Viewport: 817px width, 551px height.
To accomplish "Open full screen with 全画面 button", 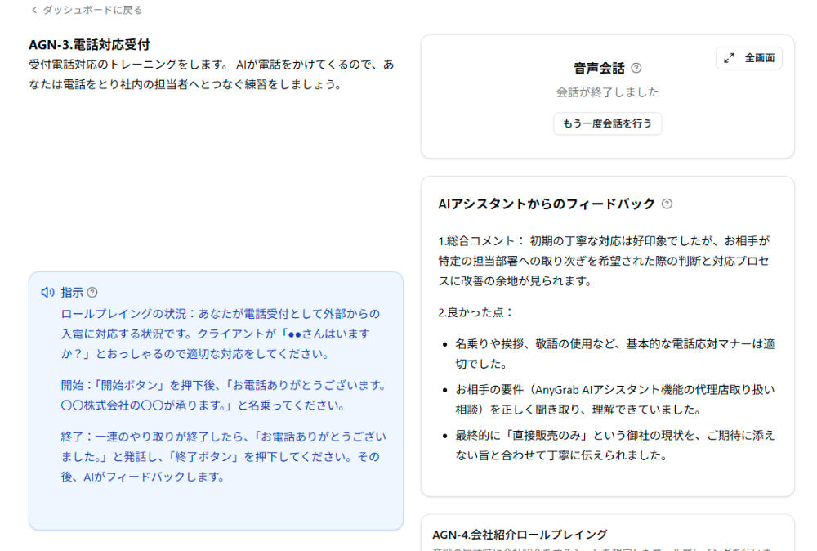I will (748, 58).
